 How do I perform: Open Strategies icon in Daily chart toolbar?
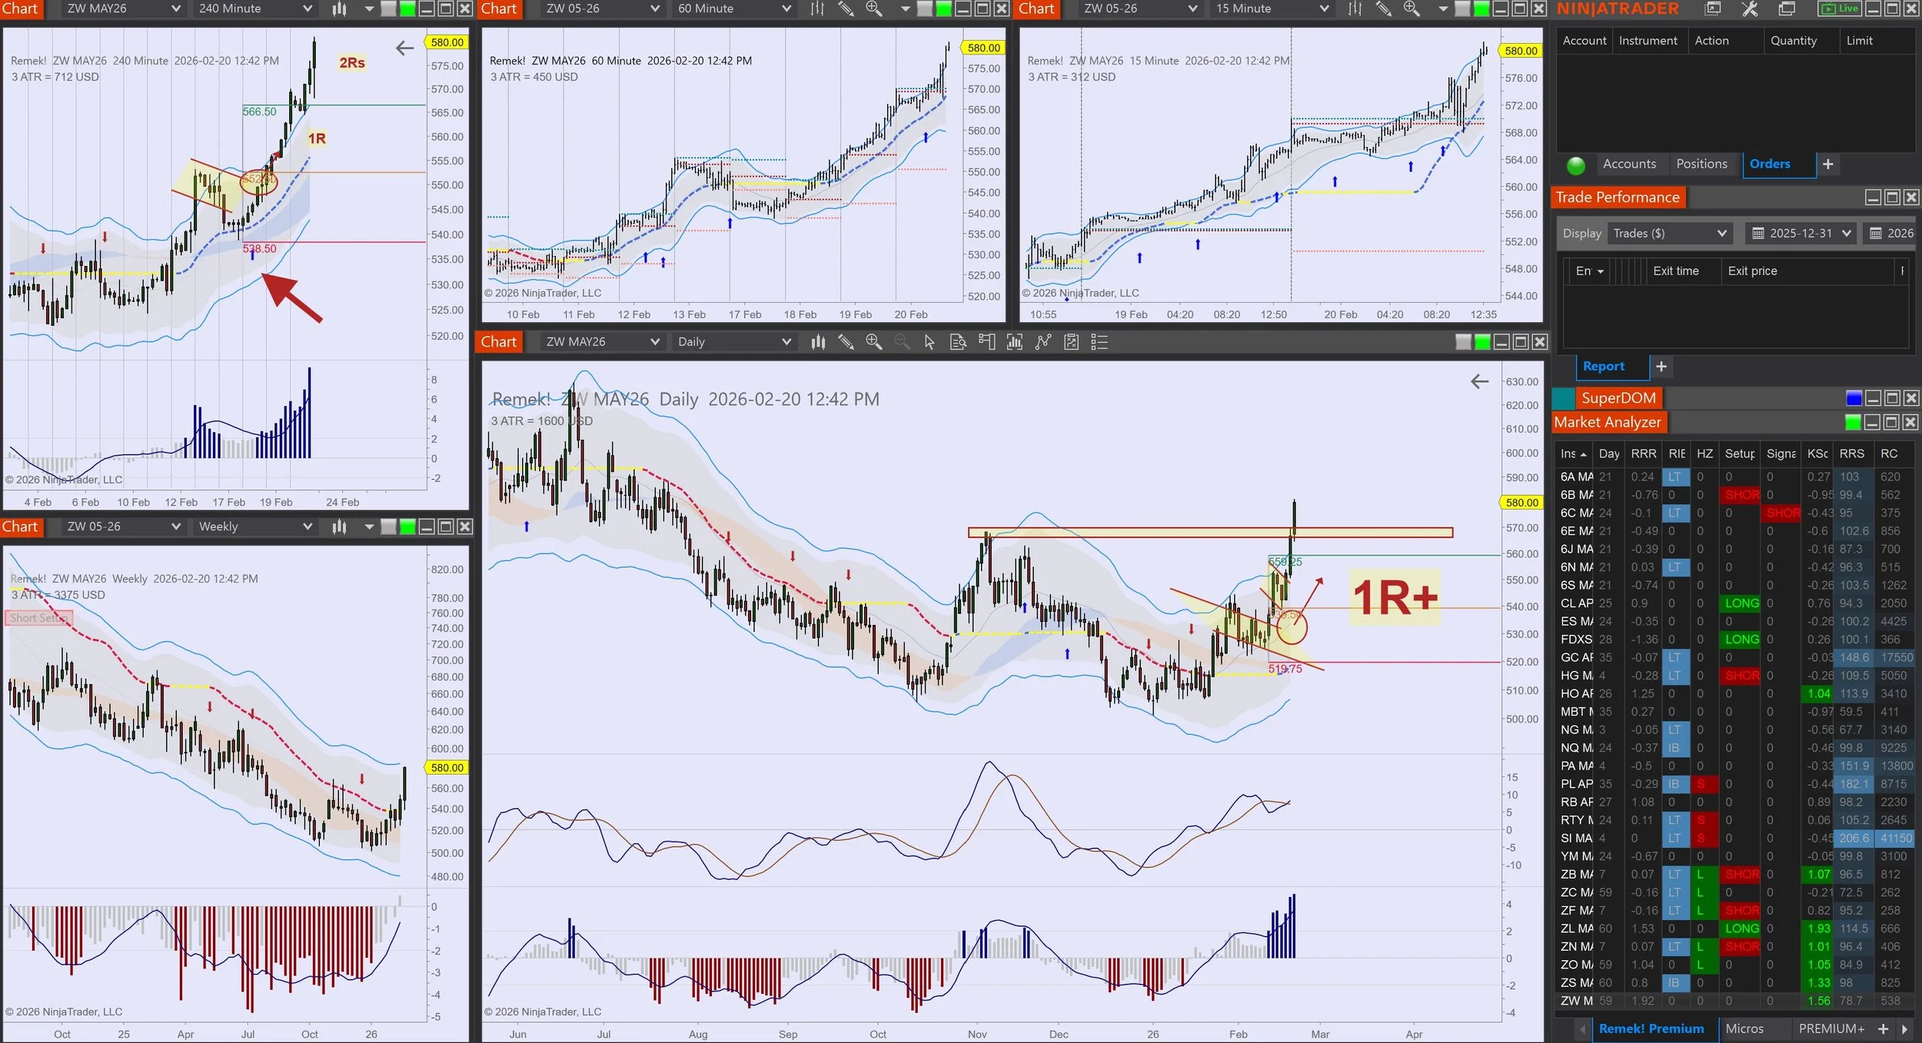click(1071, 342)
